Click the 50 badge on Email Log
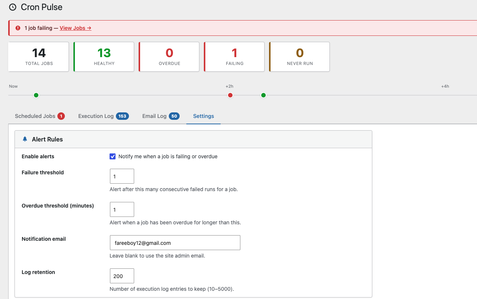 tap(174, 116)
